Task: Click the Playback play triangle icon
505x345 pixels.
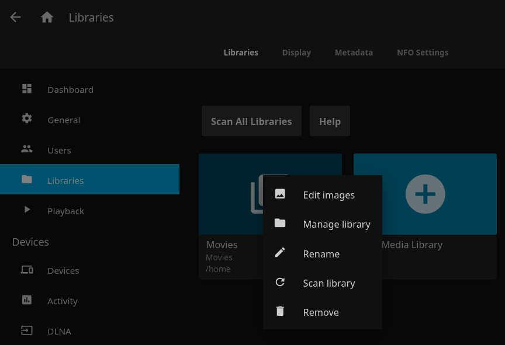Action: (27, 210)
